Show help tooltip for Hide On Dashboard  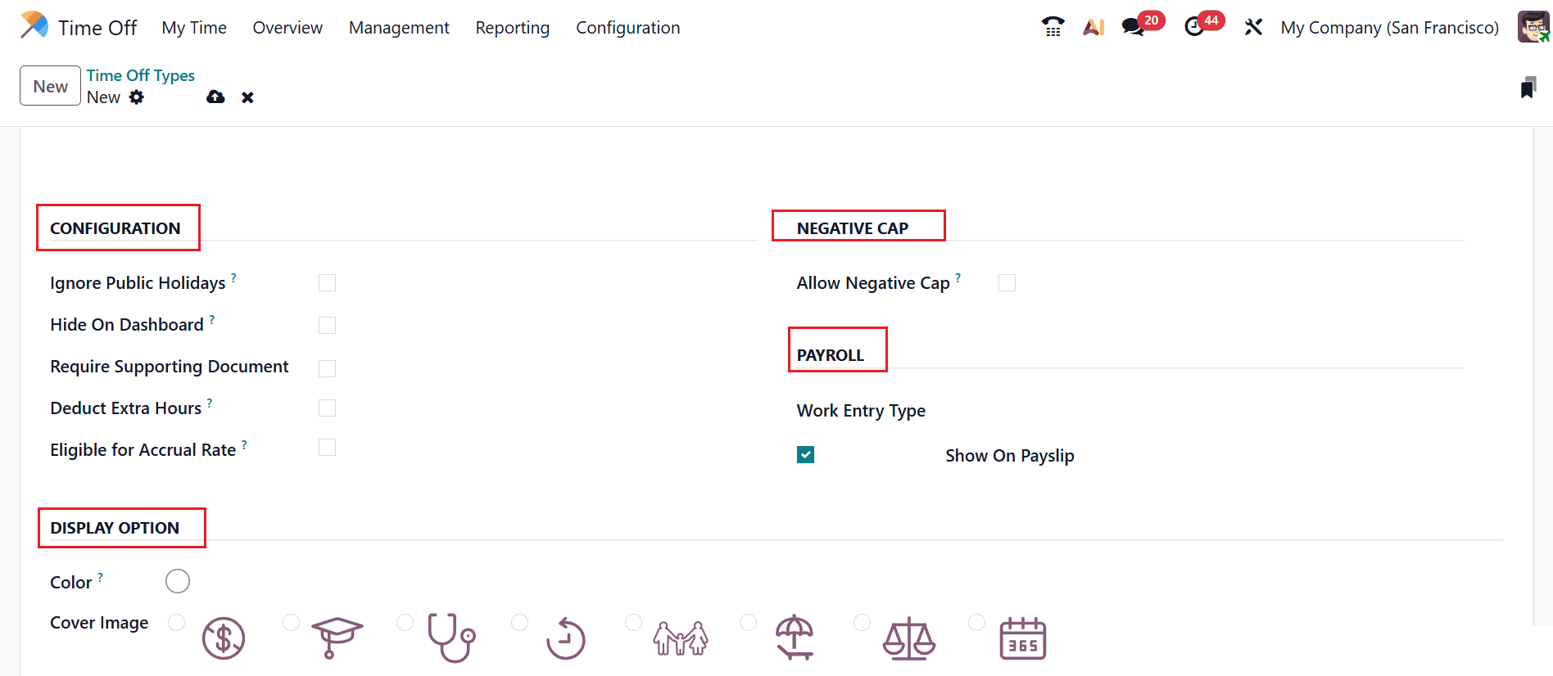click(212, 319)
